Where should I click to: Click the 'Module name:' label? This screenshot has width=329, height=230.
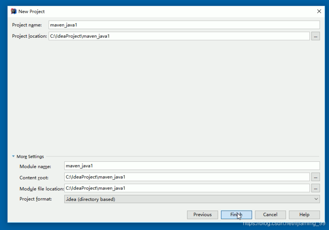tap(35, 166)
